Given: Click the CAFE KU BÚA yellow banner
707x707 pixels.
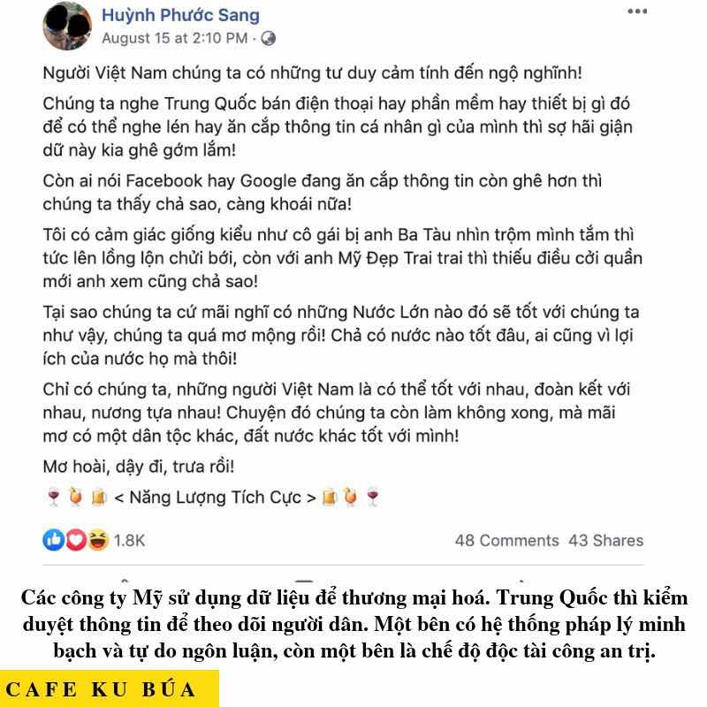Looking at the screenshot, I should (110, 689).
